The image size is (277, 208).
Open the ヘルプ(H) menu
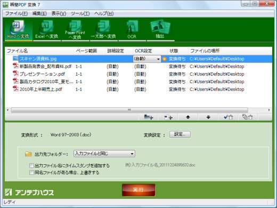tap(104, 13)
